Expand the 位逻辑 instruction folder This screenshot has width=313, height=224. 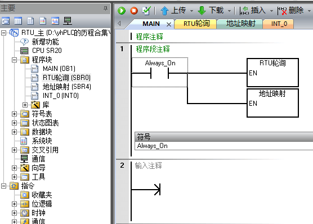click(14, 204)
